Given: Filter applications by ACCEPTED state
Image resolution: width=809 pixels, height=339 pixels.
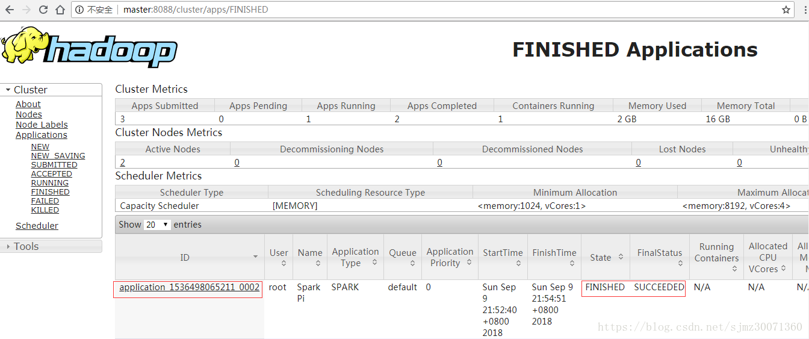Looking at the screenshot, I should (52, 173).
